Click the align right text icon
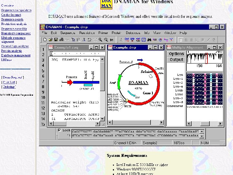 click(192, 40)
